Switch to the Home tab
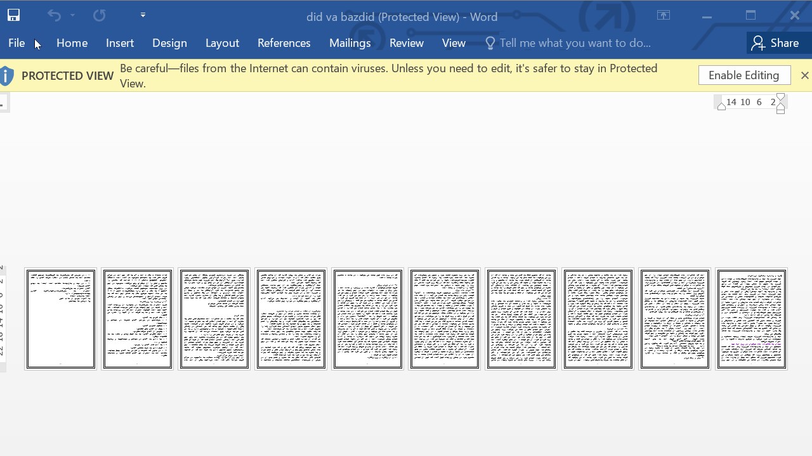The width and height of the screenshot is (812, 456). click(72, 43)
